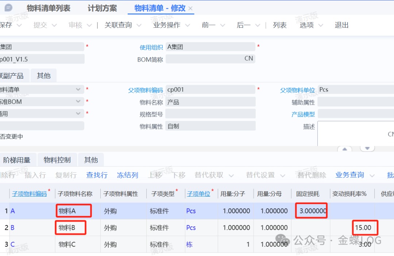
Task: Expand the 选项 dropdown in toolbar
Action: coord(321,25)
